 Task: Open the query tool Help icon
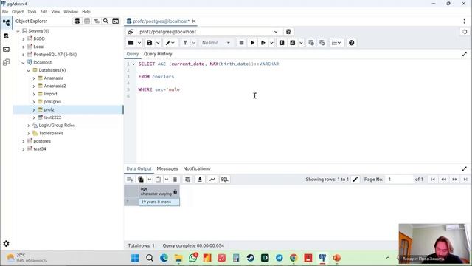tap(351, 43)
